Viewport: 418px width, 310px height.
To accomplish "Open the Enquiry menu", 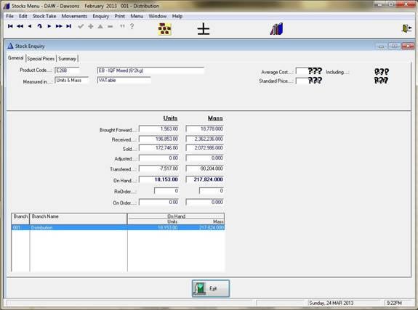I will [x=101, y=16].
